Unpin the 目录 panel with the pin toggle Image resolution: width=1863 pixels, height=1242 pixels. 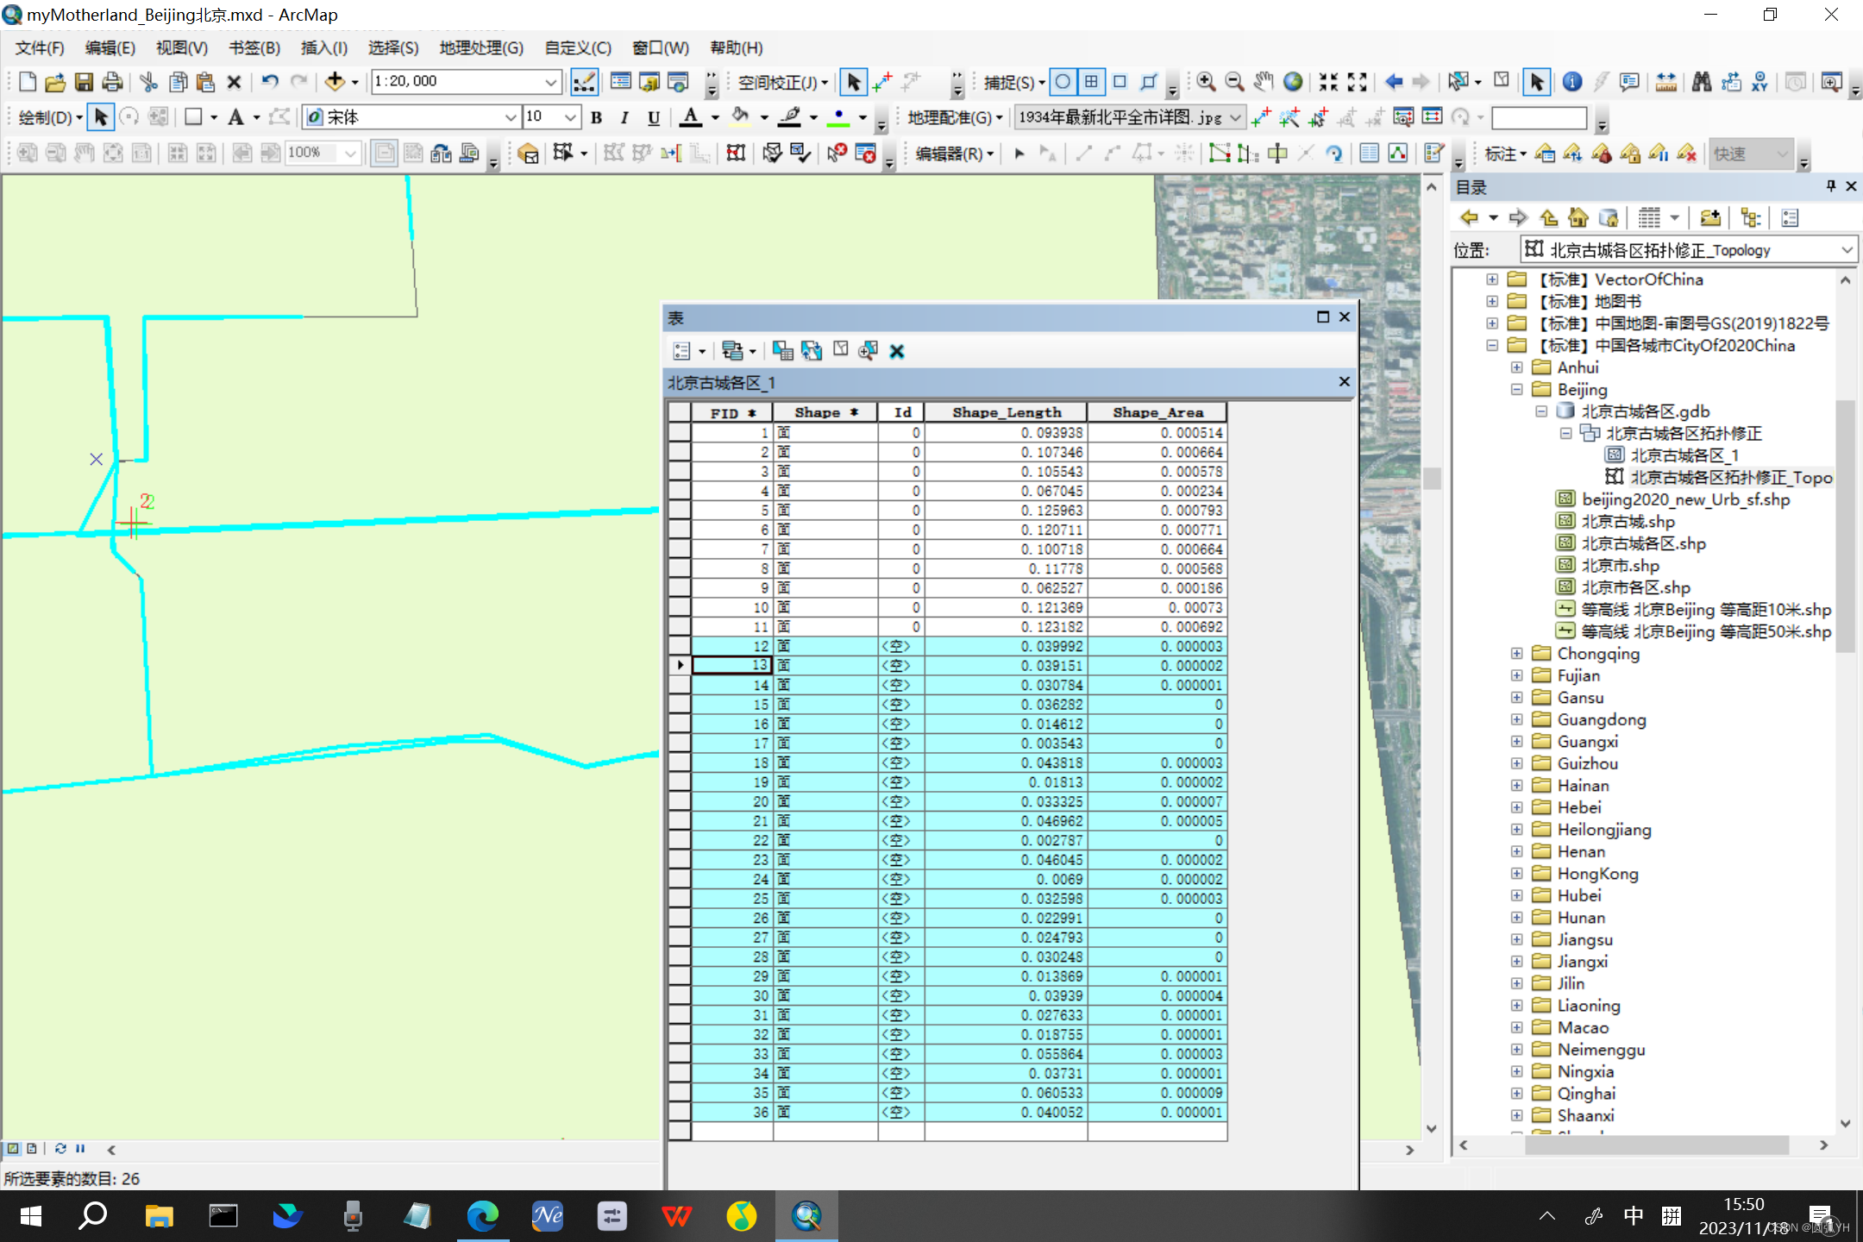tap(1829, 185)
